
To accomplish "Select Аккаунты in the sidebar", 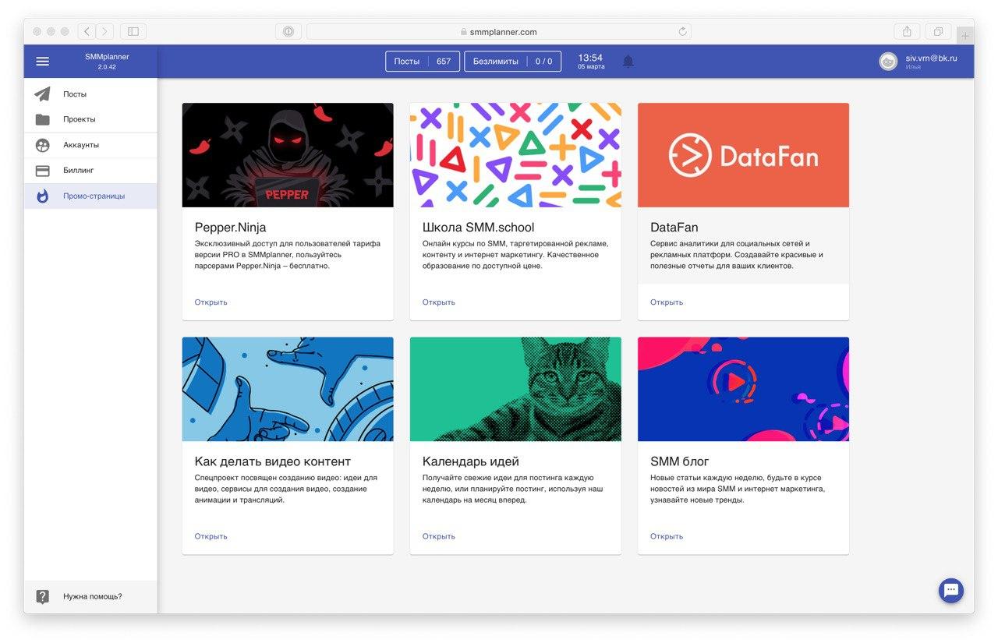I will (90, 145).
